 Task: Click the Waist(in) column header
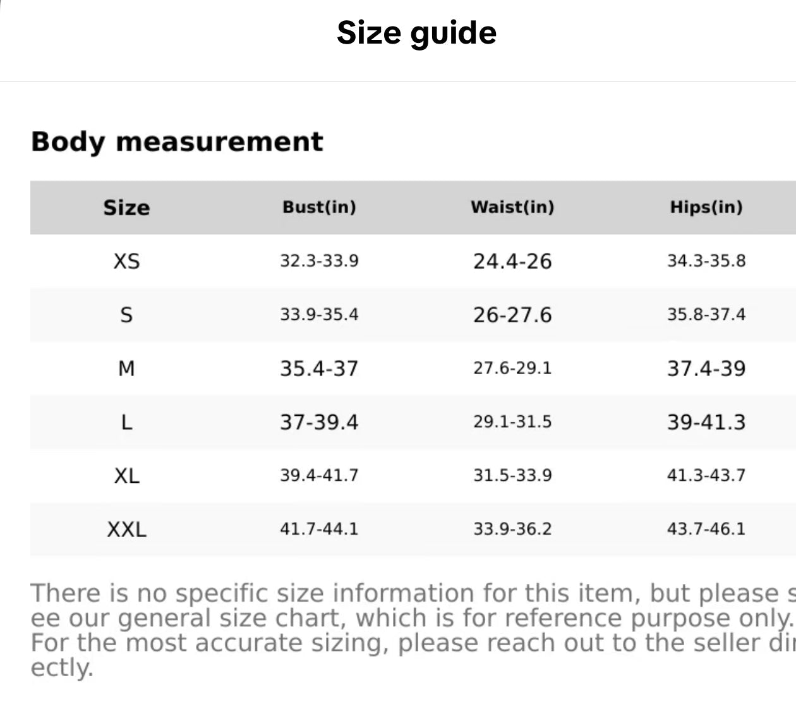click(x=512, y=207)
